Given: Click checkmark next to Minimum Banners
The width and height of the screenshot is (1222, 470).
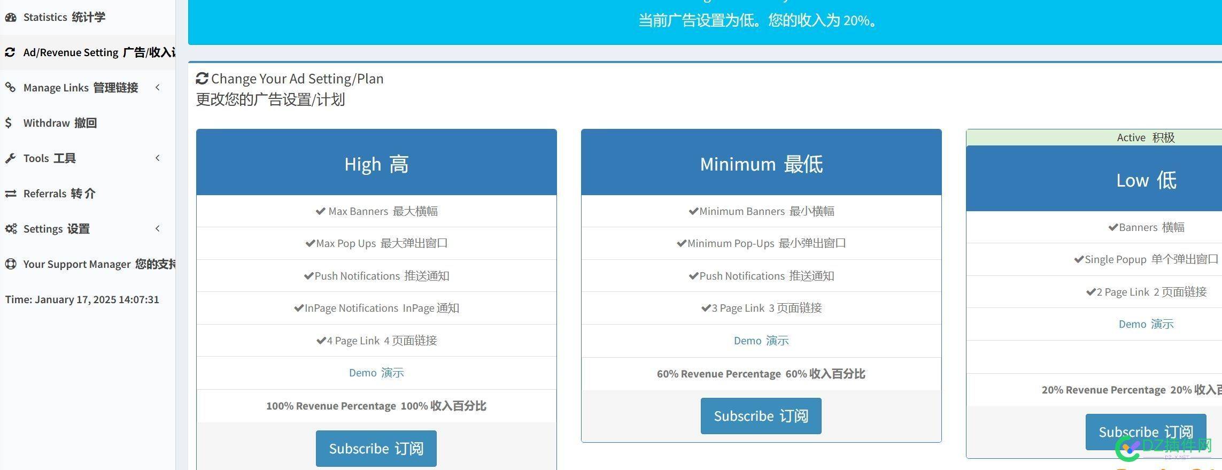Looking at the screenshot, I should pos(693,211).
